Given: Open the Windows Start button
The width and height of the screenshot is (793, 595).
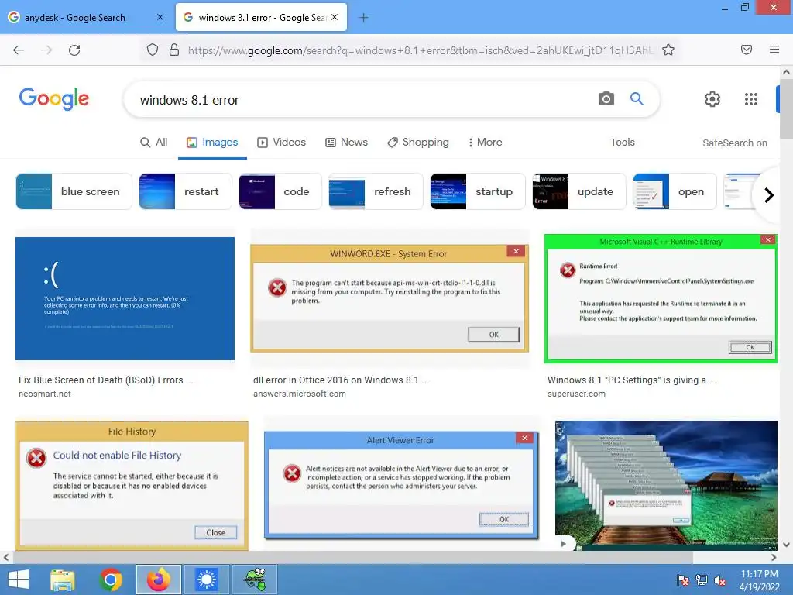Looking at the screenshot, I should tap(19, 580).
